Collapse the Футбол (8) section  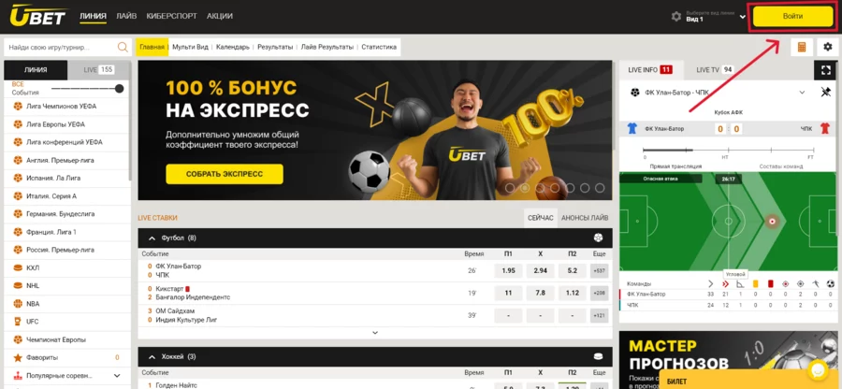[x=152, y=238]
